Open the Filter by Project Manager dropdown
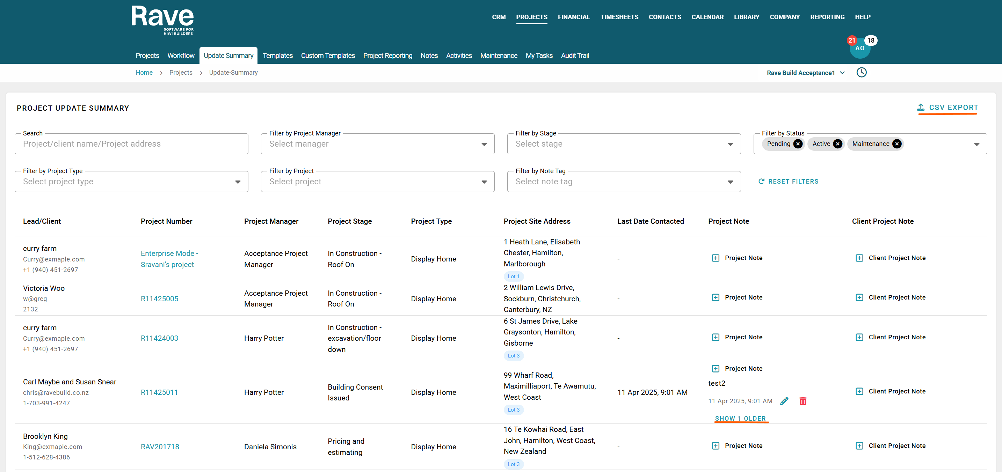 pos(377,144)
